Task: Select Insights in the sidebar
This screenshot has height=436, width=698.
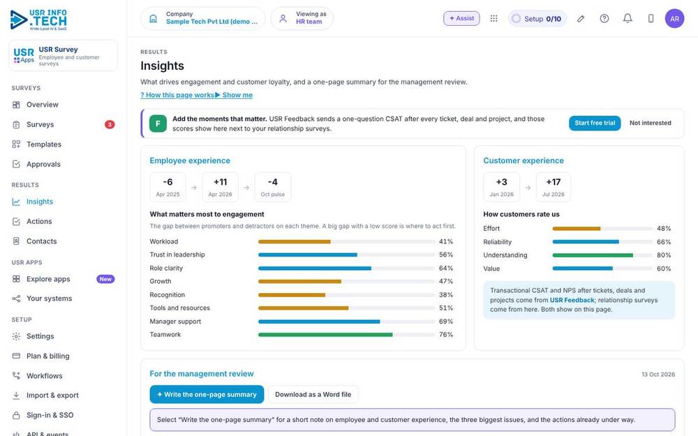Action: [40, 202]
